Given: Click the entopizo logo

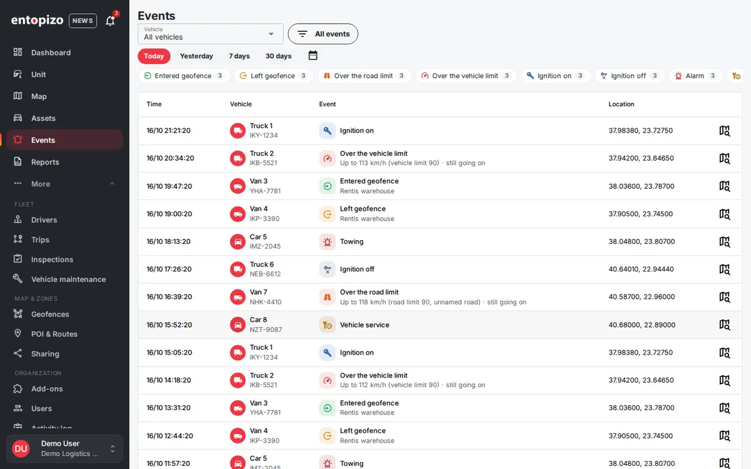Looking at the screenshot, I should [x=37, y=21].
